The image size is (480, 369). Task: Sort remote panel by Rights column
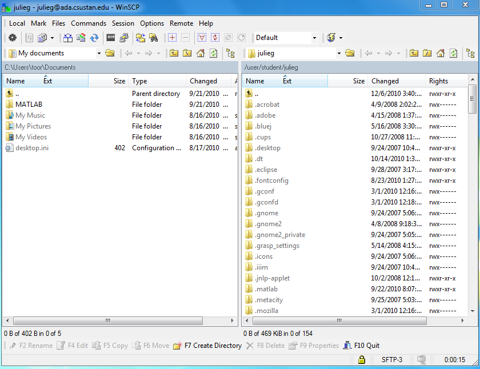coord(447,81)
